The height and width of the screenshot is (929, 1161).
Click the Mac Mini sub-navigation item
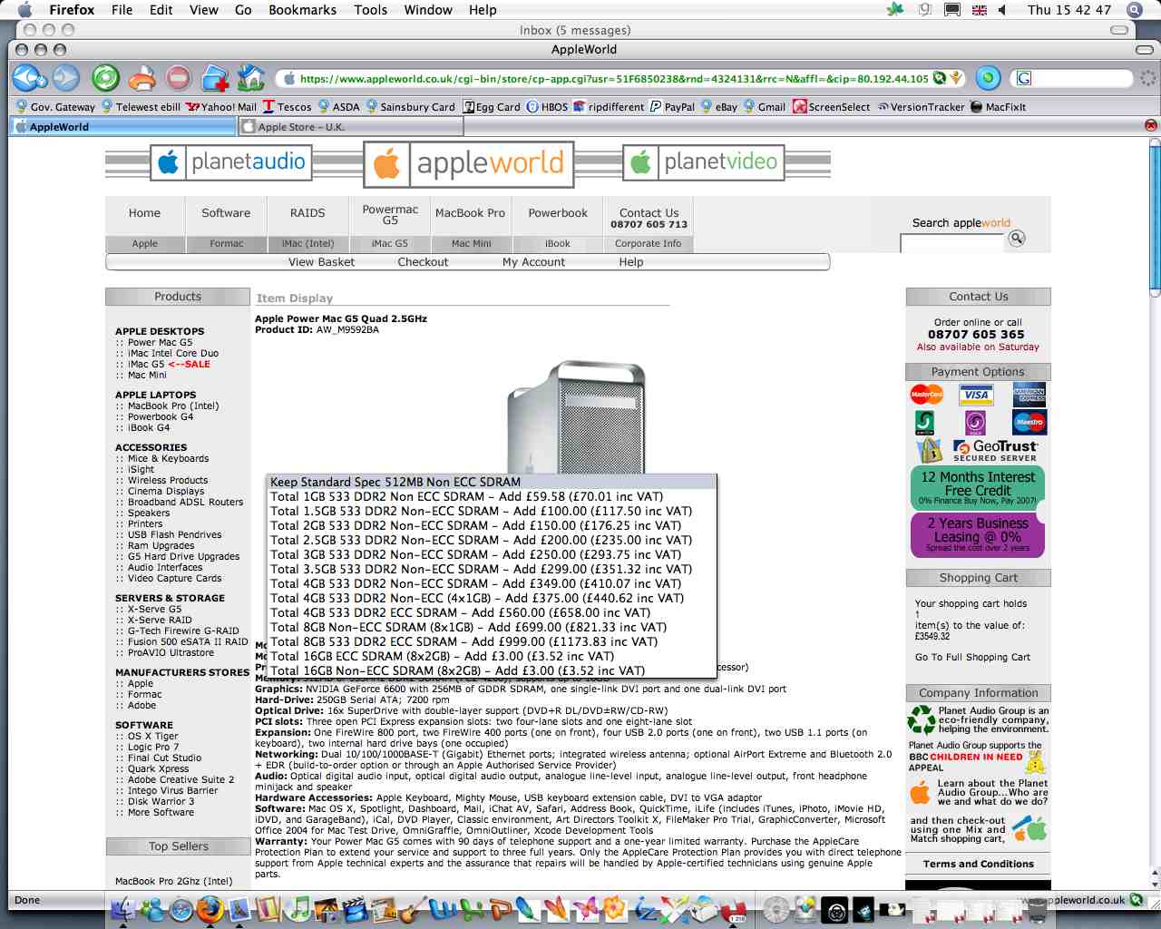[x=472, y=243]
